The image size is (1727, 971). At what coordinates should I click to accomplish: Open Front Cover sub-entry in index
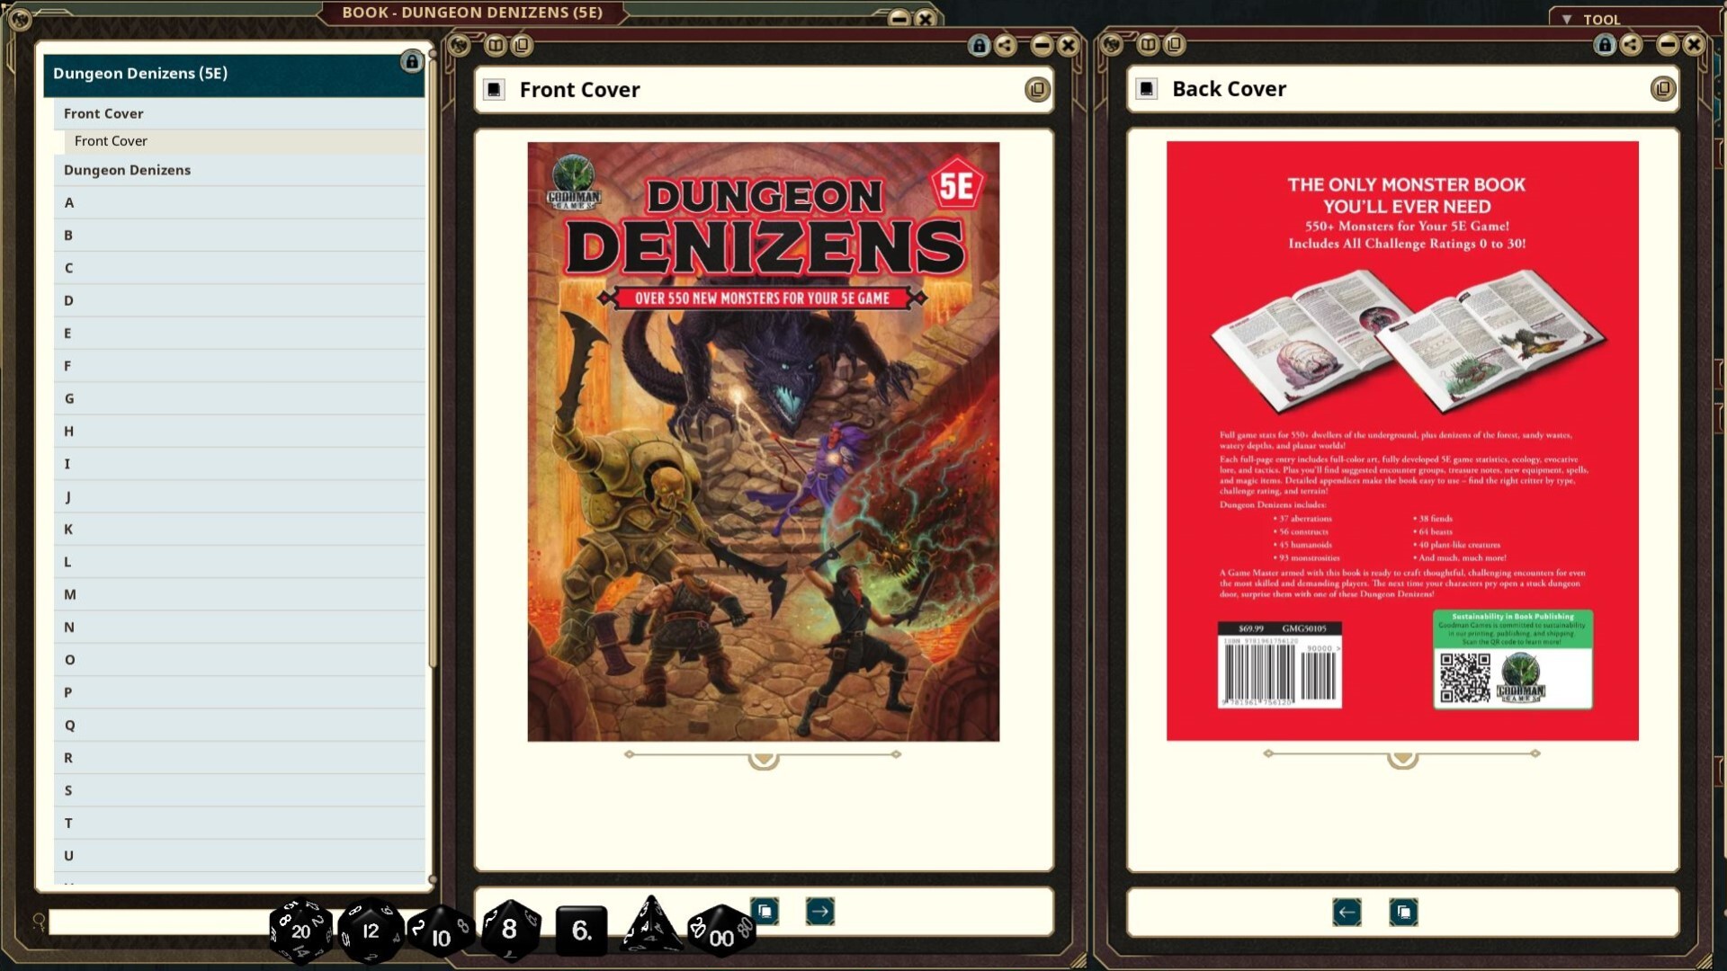[x=111, y=141]
